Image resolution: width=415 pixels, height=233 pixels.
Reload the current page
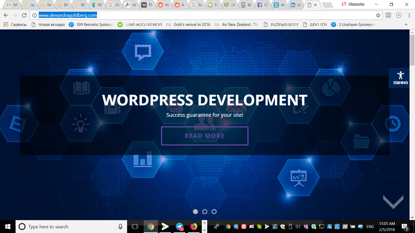(x=24, y=15)
